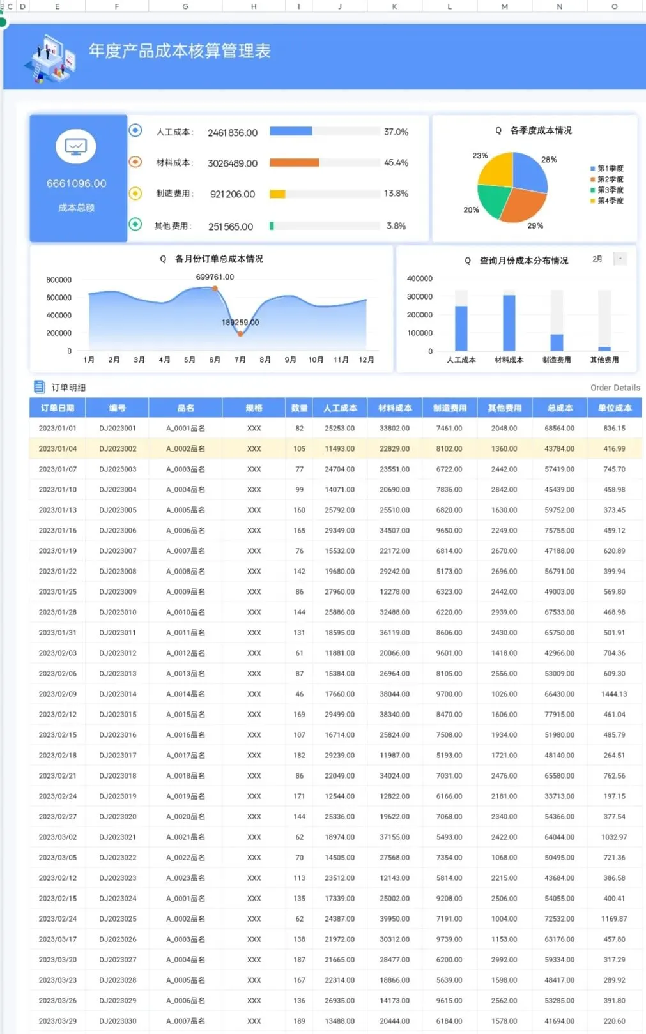This screenshot has height=1034, width=646.
Task: Click the 总成本 table header
Action: coord(560,407)
